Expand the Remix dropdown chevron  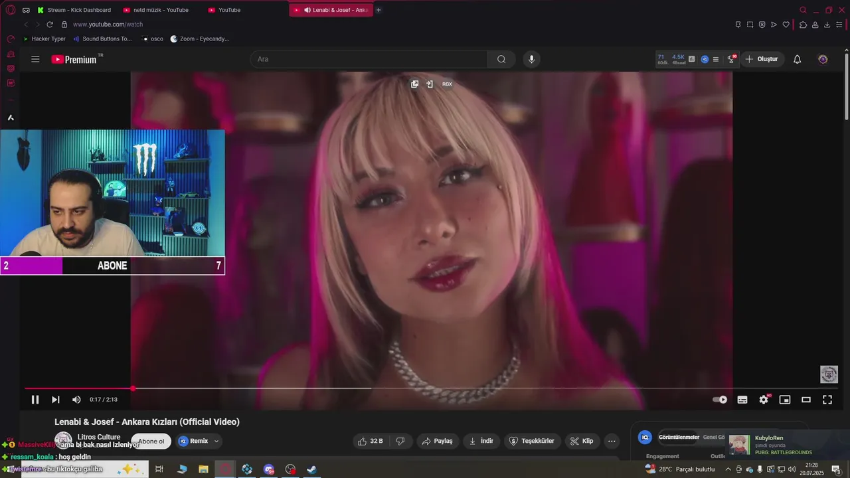[216, 441]
